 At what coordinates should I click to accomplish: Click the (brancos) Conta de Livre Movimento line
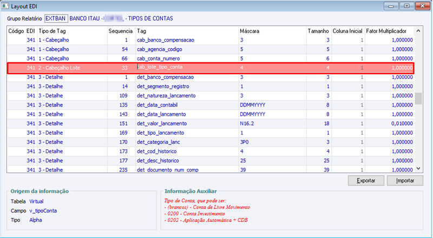[207, 207]
